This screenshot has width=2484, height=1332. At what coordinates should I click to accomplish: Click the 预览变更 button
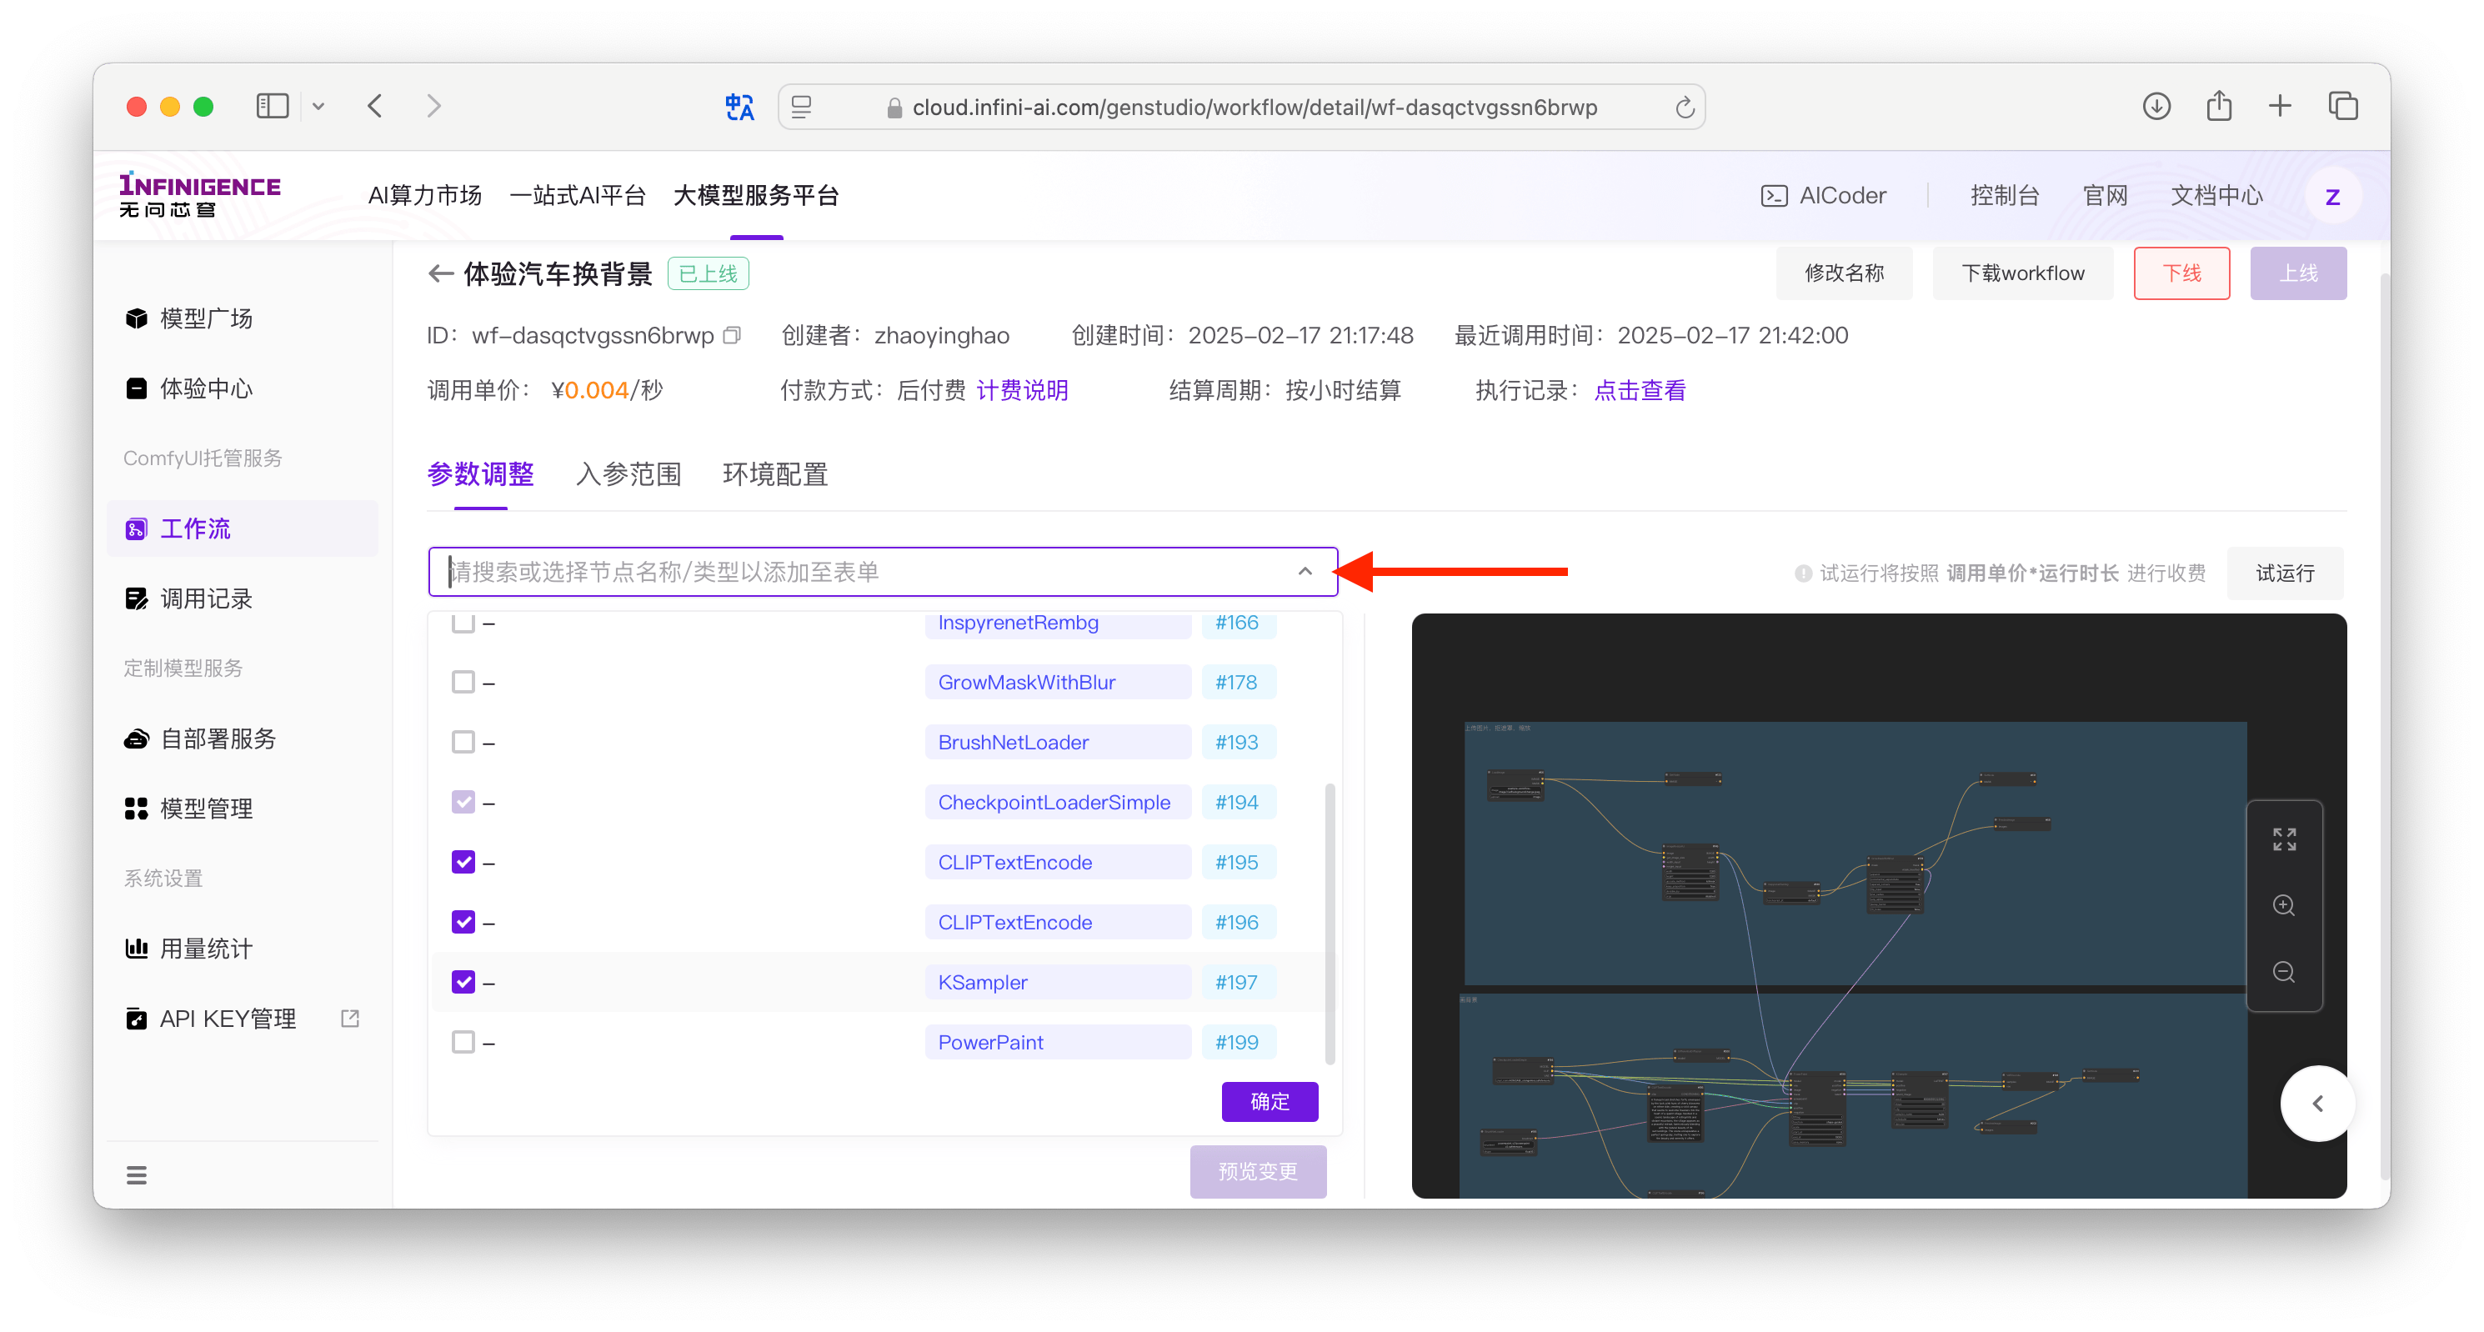click(x=1258, y=1171)
